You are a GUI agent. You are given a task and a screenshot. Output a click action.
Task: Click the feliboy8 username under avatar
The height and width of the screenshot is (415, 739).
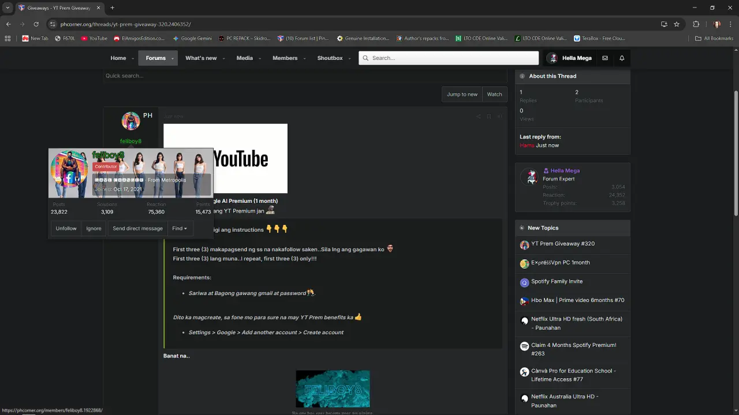pos(130,141)
